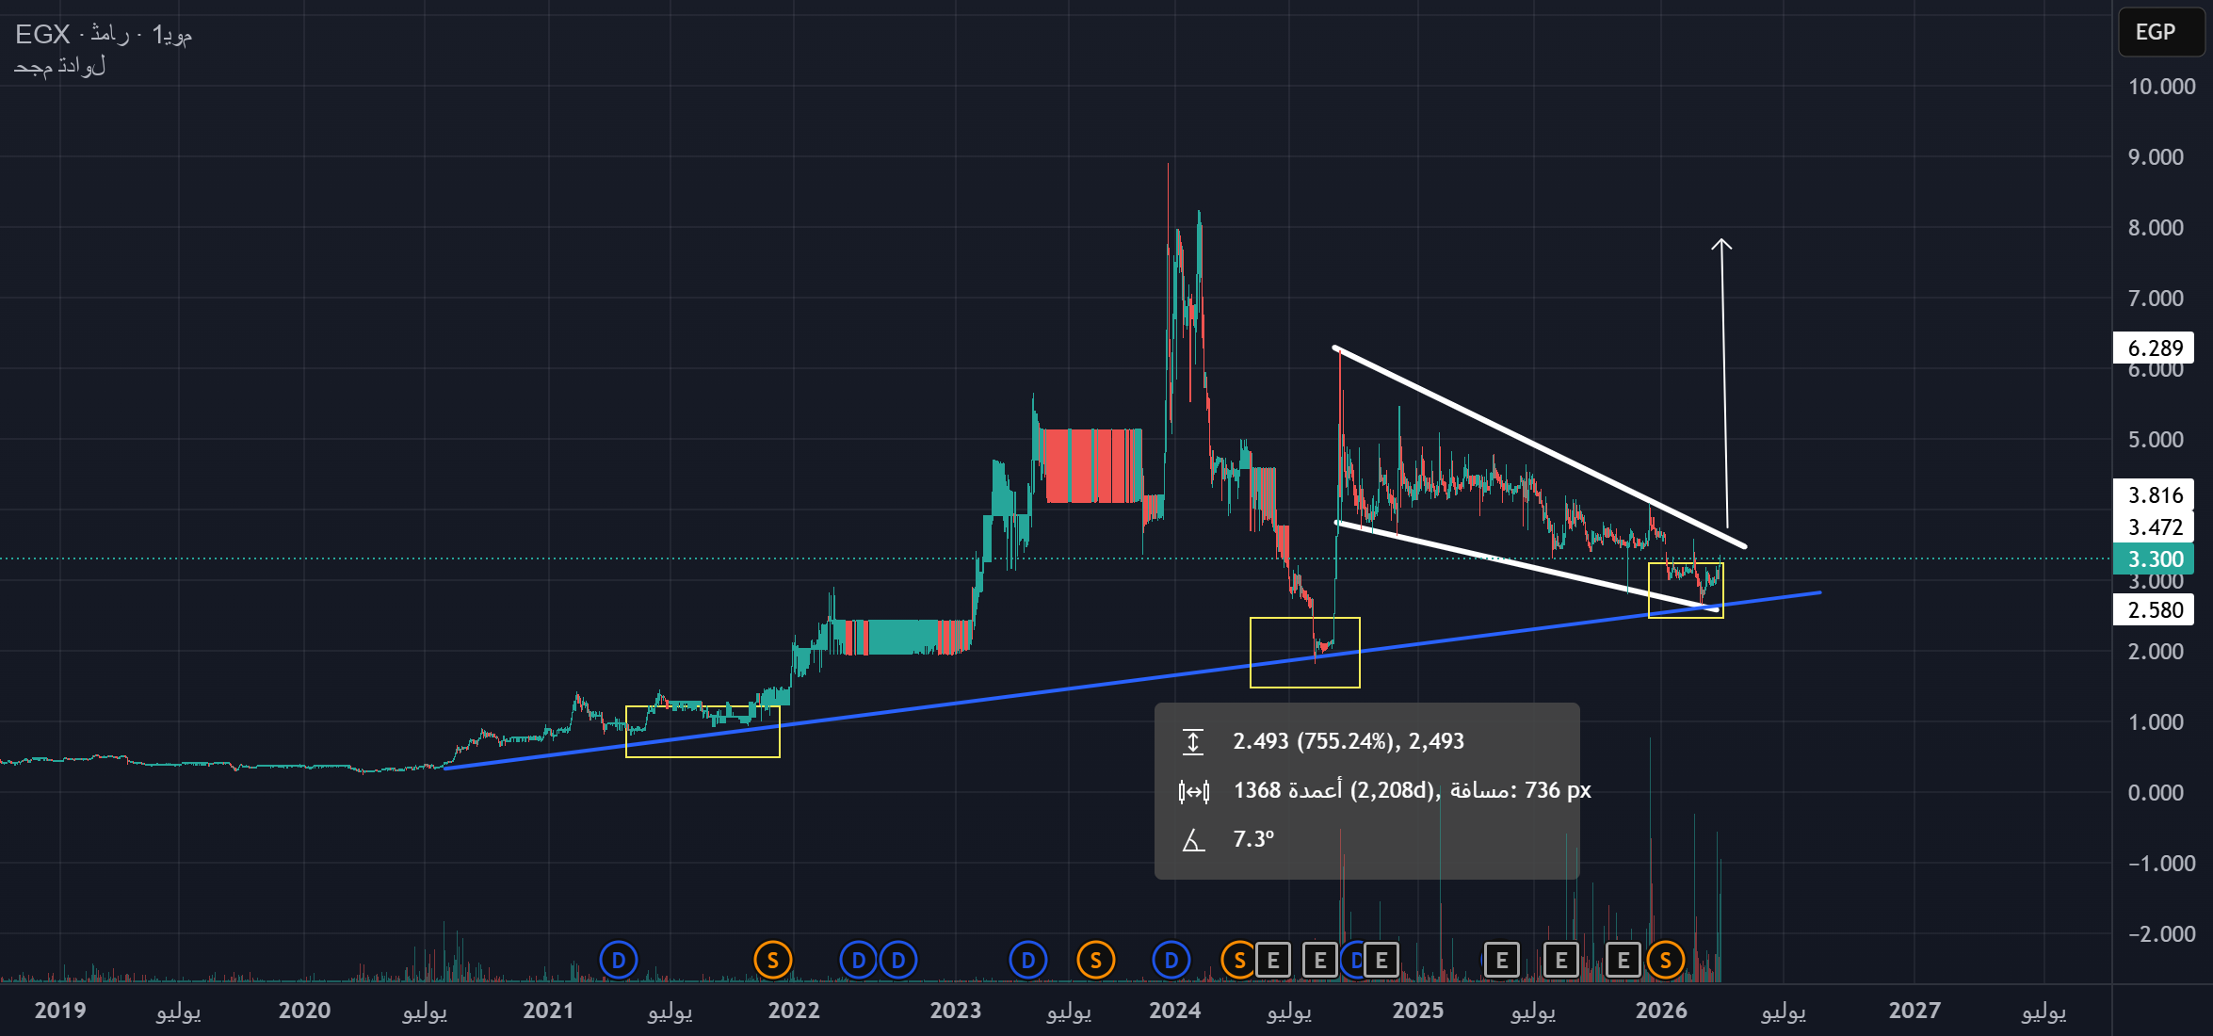The image size is (2213, 1036).
Task: Select the 6.289 price label on axis
Action: 2155,348
